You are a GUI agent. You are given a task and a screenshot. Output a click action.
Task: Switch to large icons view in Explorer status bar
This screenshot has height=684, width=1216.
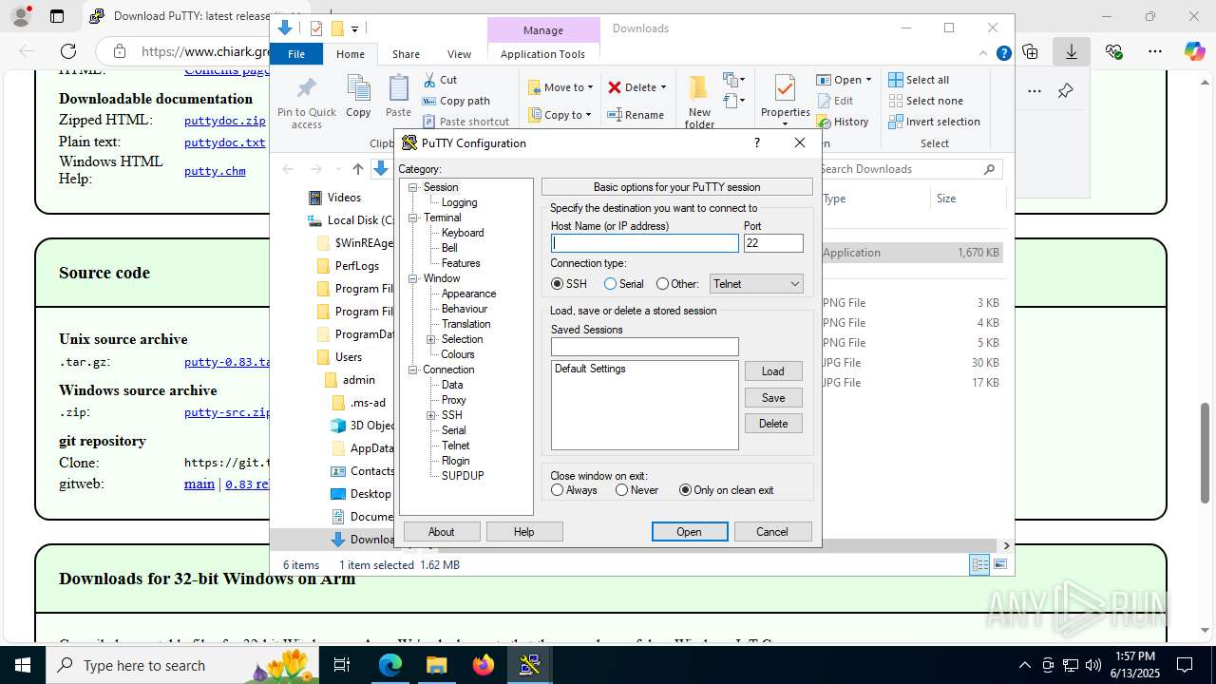pyautogui.click(x=999, y=564)
